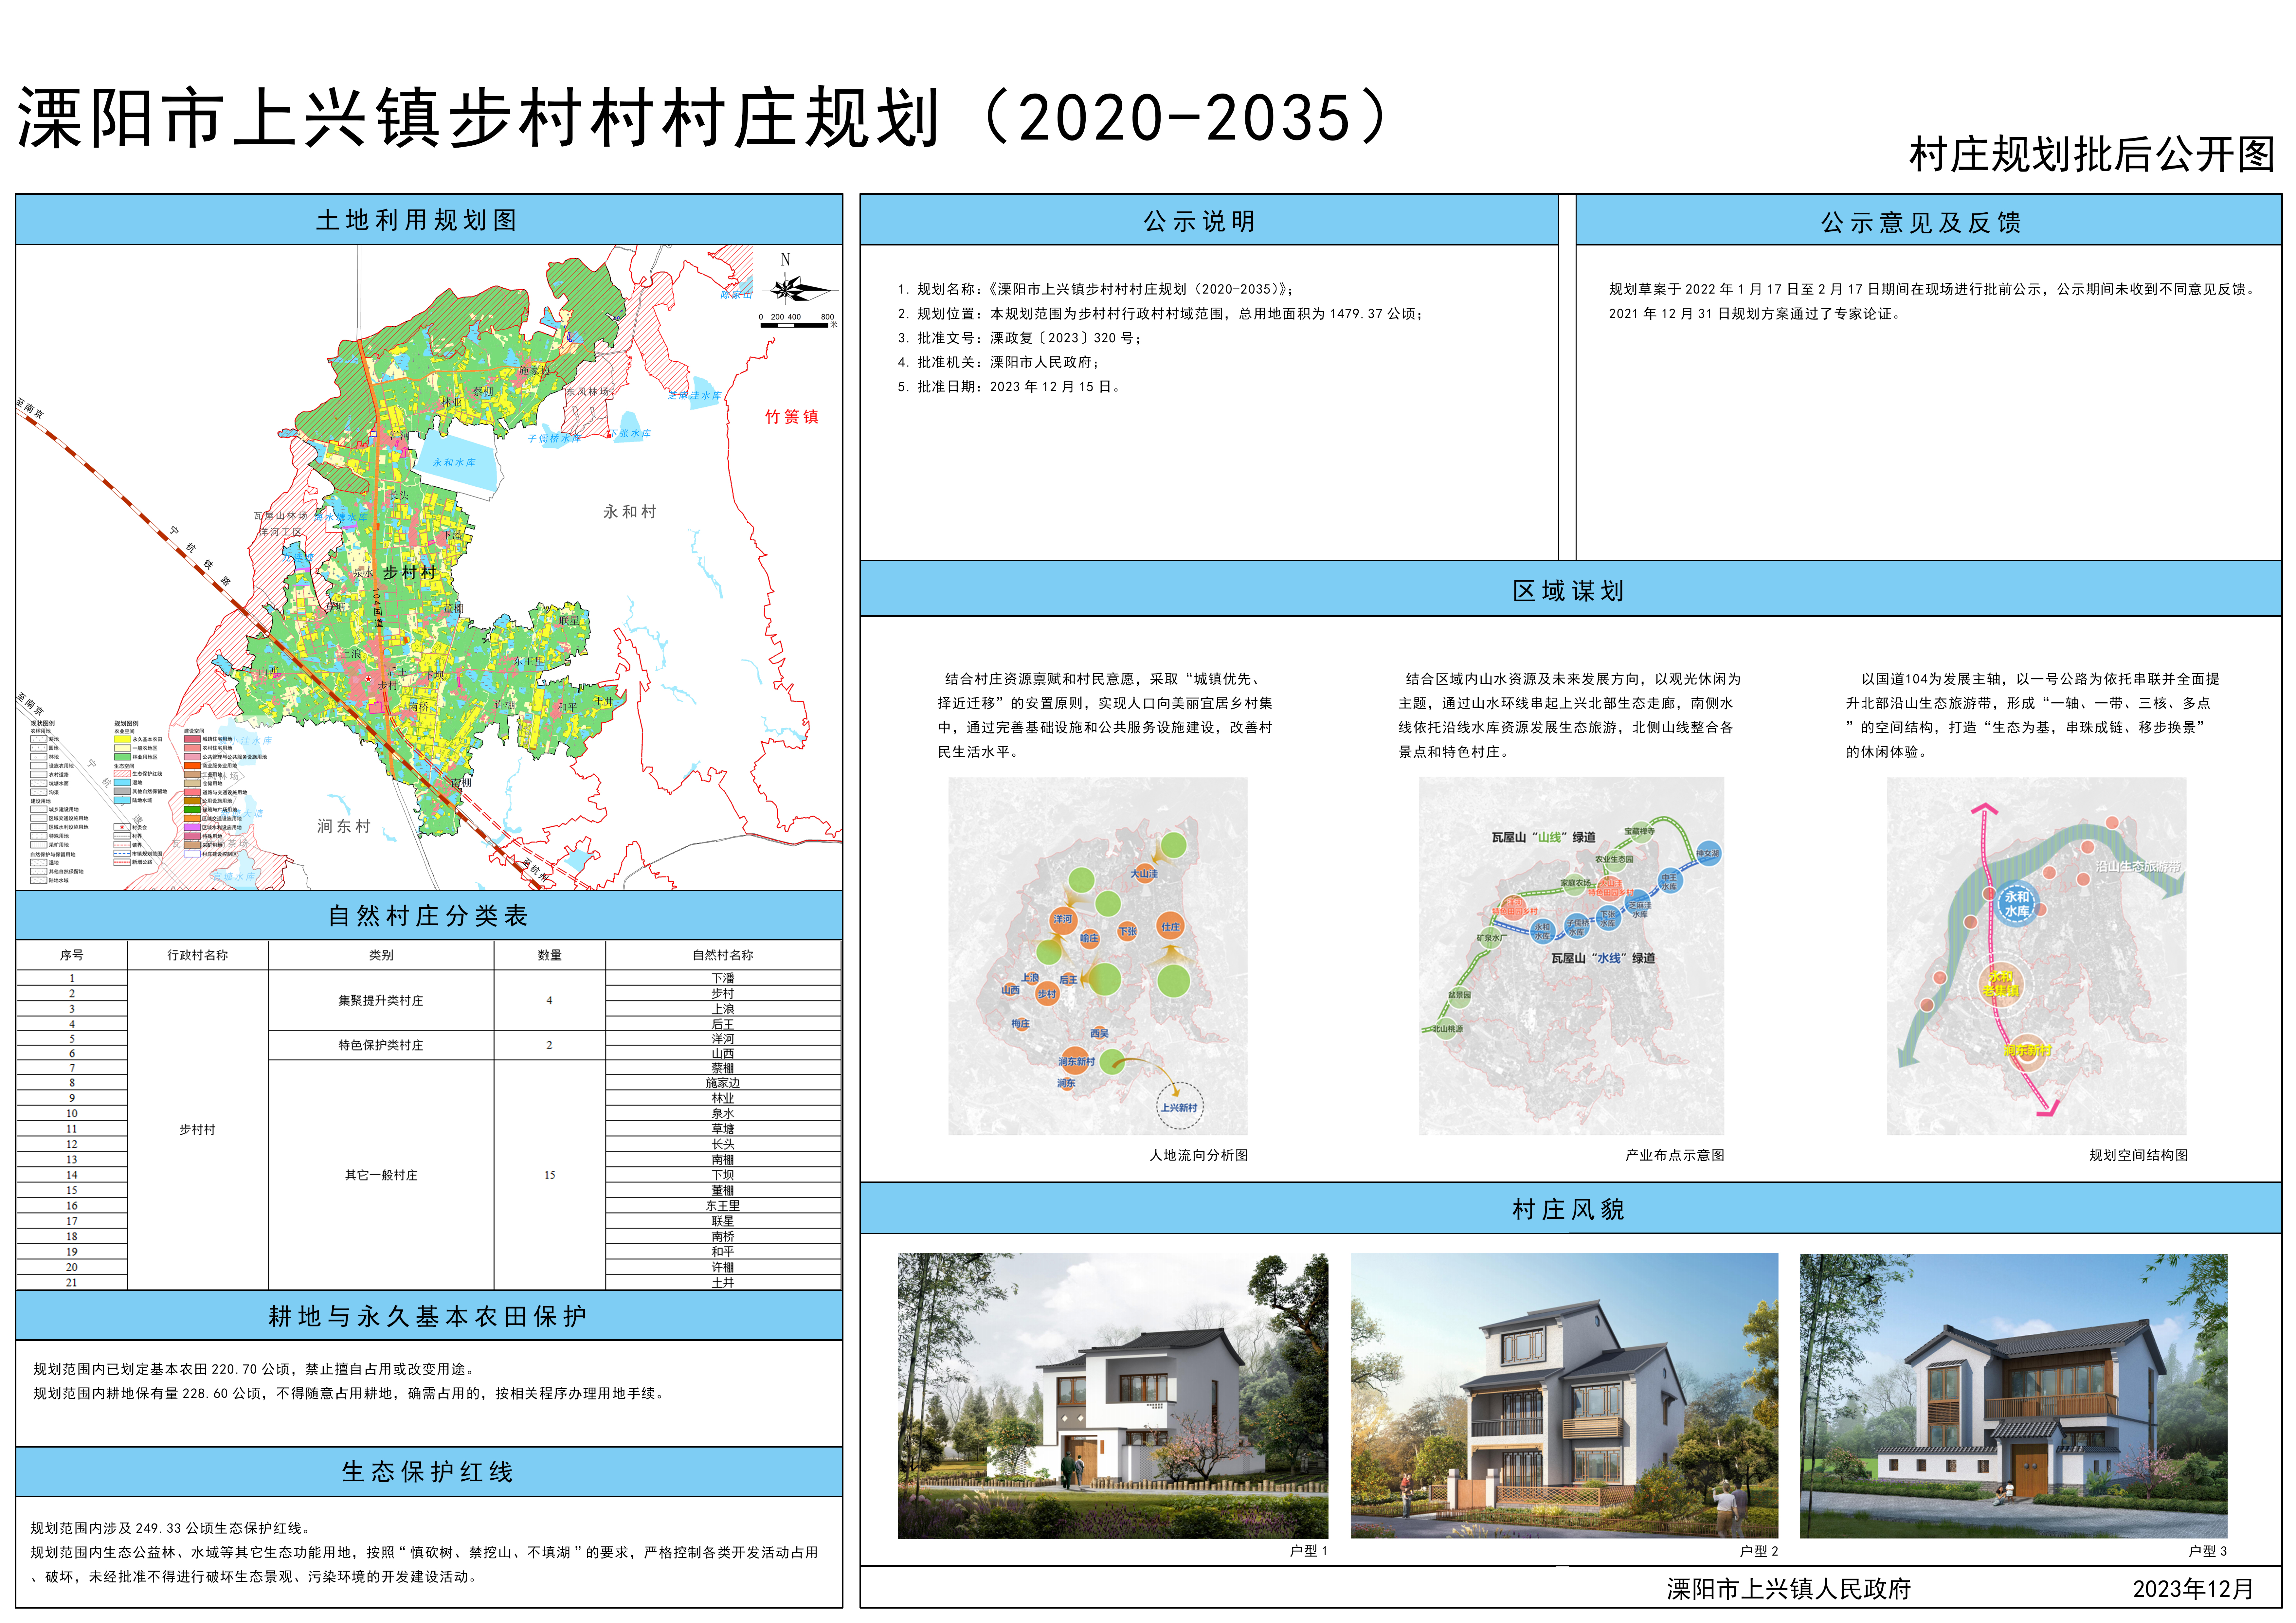Screen dimensions: 2296x1623
Task: Open the 人地流向分析图 diagram
Action: [x=1098, y=956]
